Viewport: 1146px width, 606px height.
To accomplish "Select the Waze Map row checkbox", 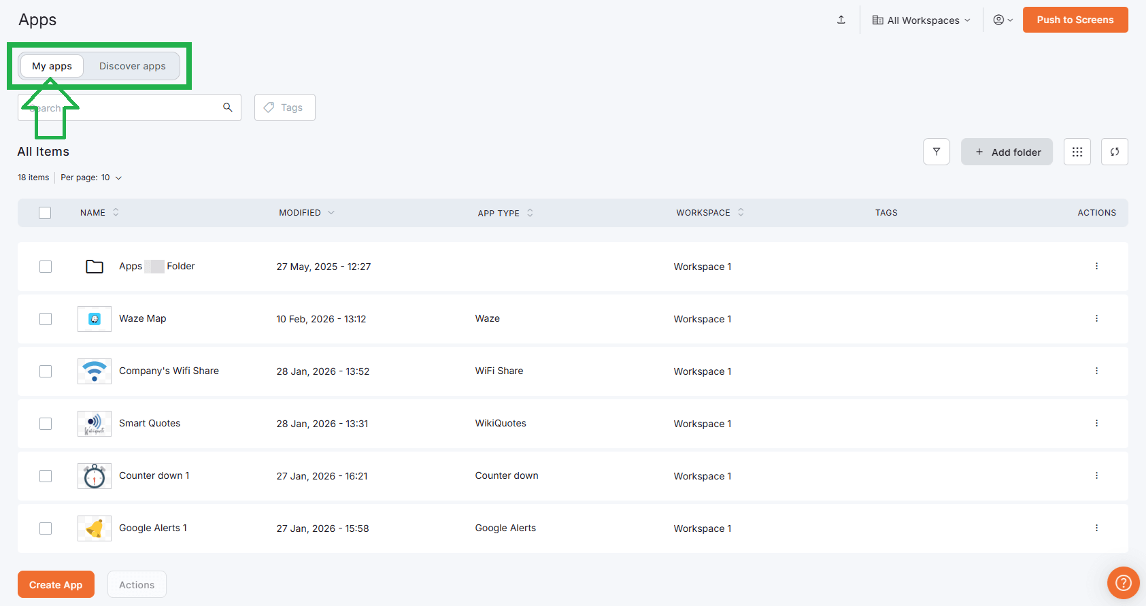I will [x=46, y=319].
